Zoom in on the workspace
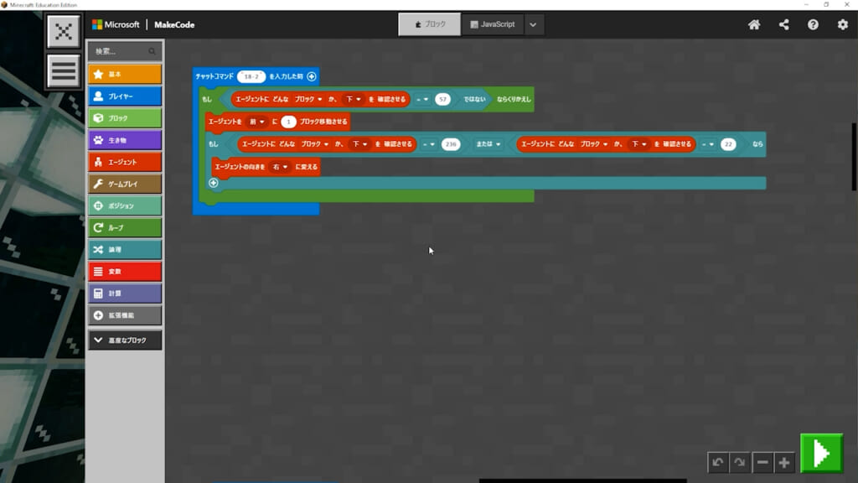The height and width of the screenshot is (483, 858). pyautogui.click(x=783, y=462)
